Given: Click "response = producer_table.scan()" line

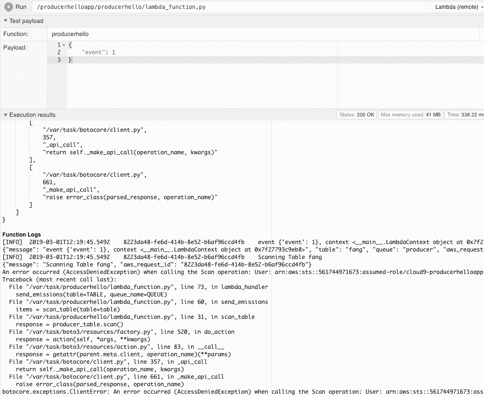Looking at the screenshot, I should click(x=70, y=324).
